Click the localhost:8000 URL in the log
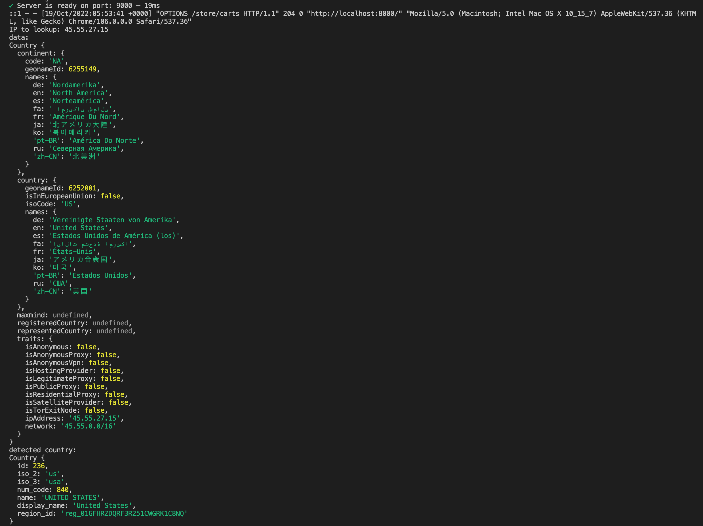703x526 pixels. tap(354, 14)
